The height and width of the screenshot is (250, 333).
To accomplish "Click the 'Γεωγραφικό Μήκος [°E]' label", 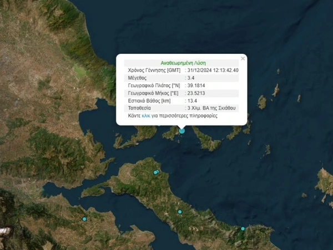I will pyautogui.click(x=153, y=94).
